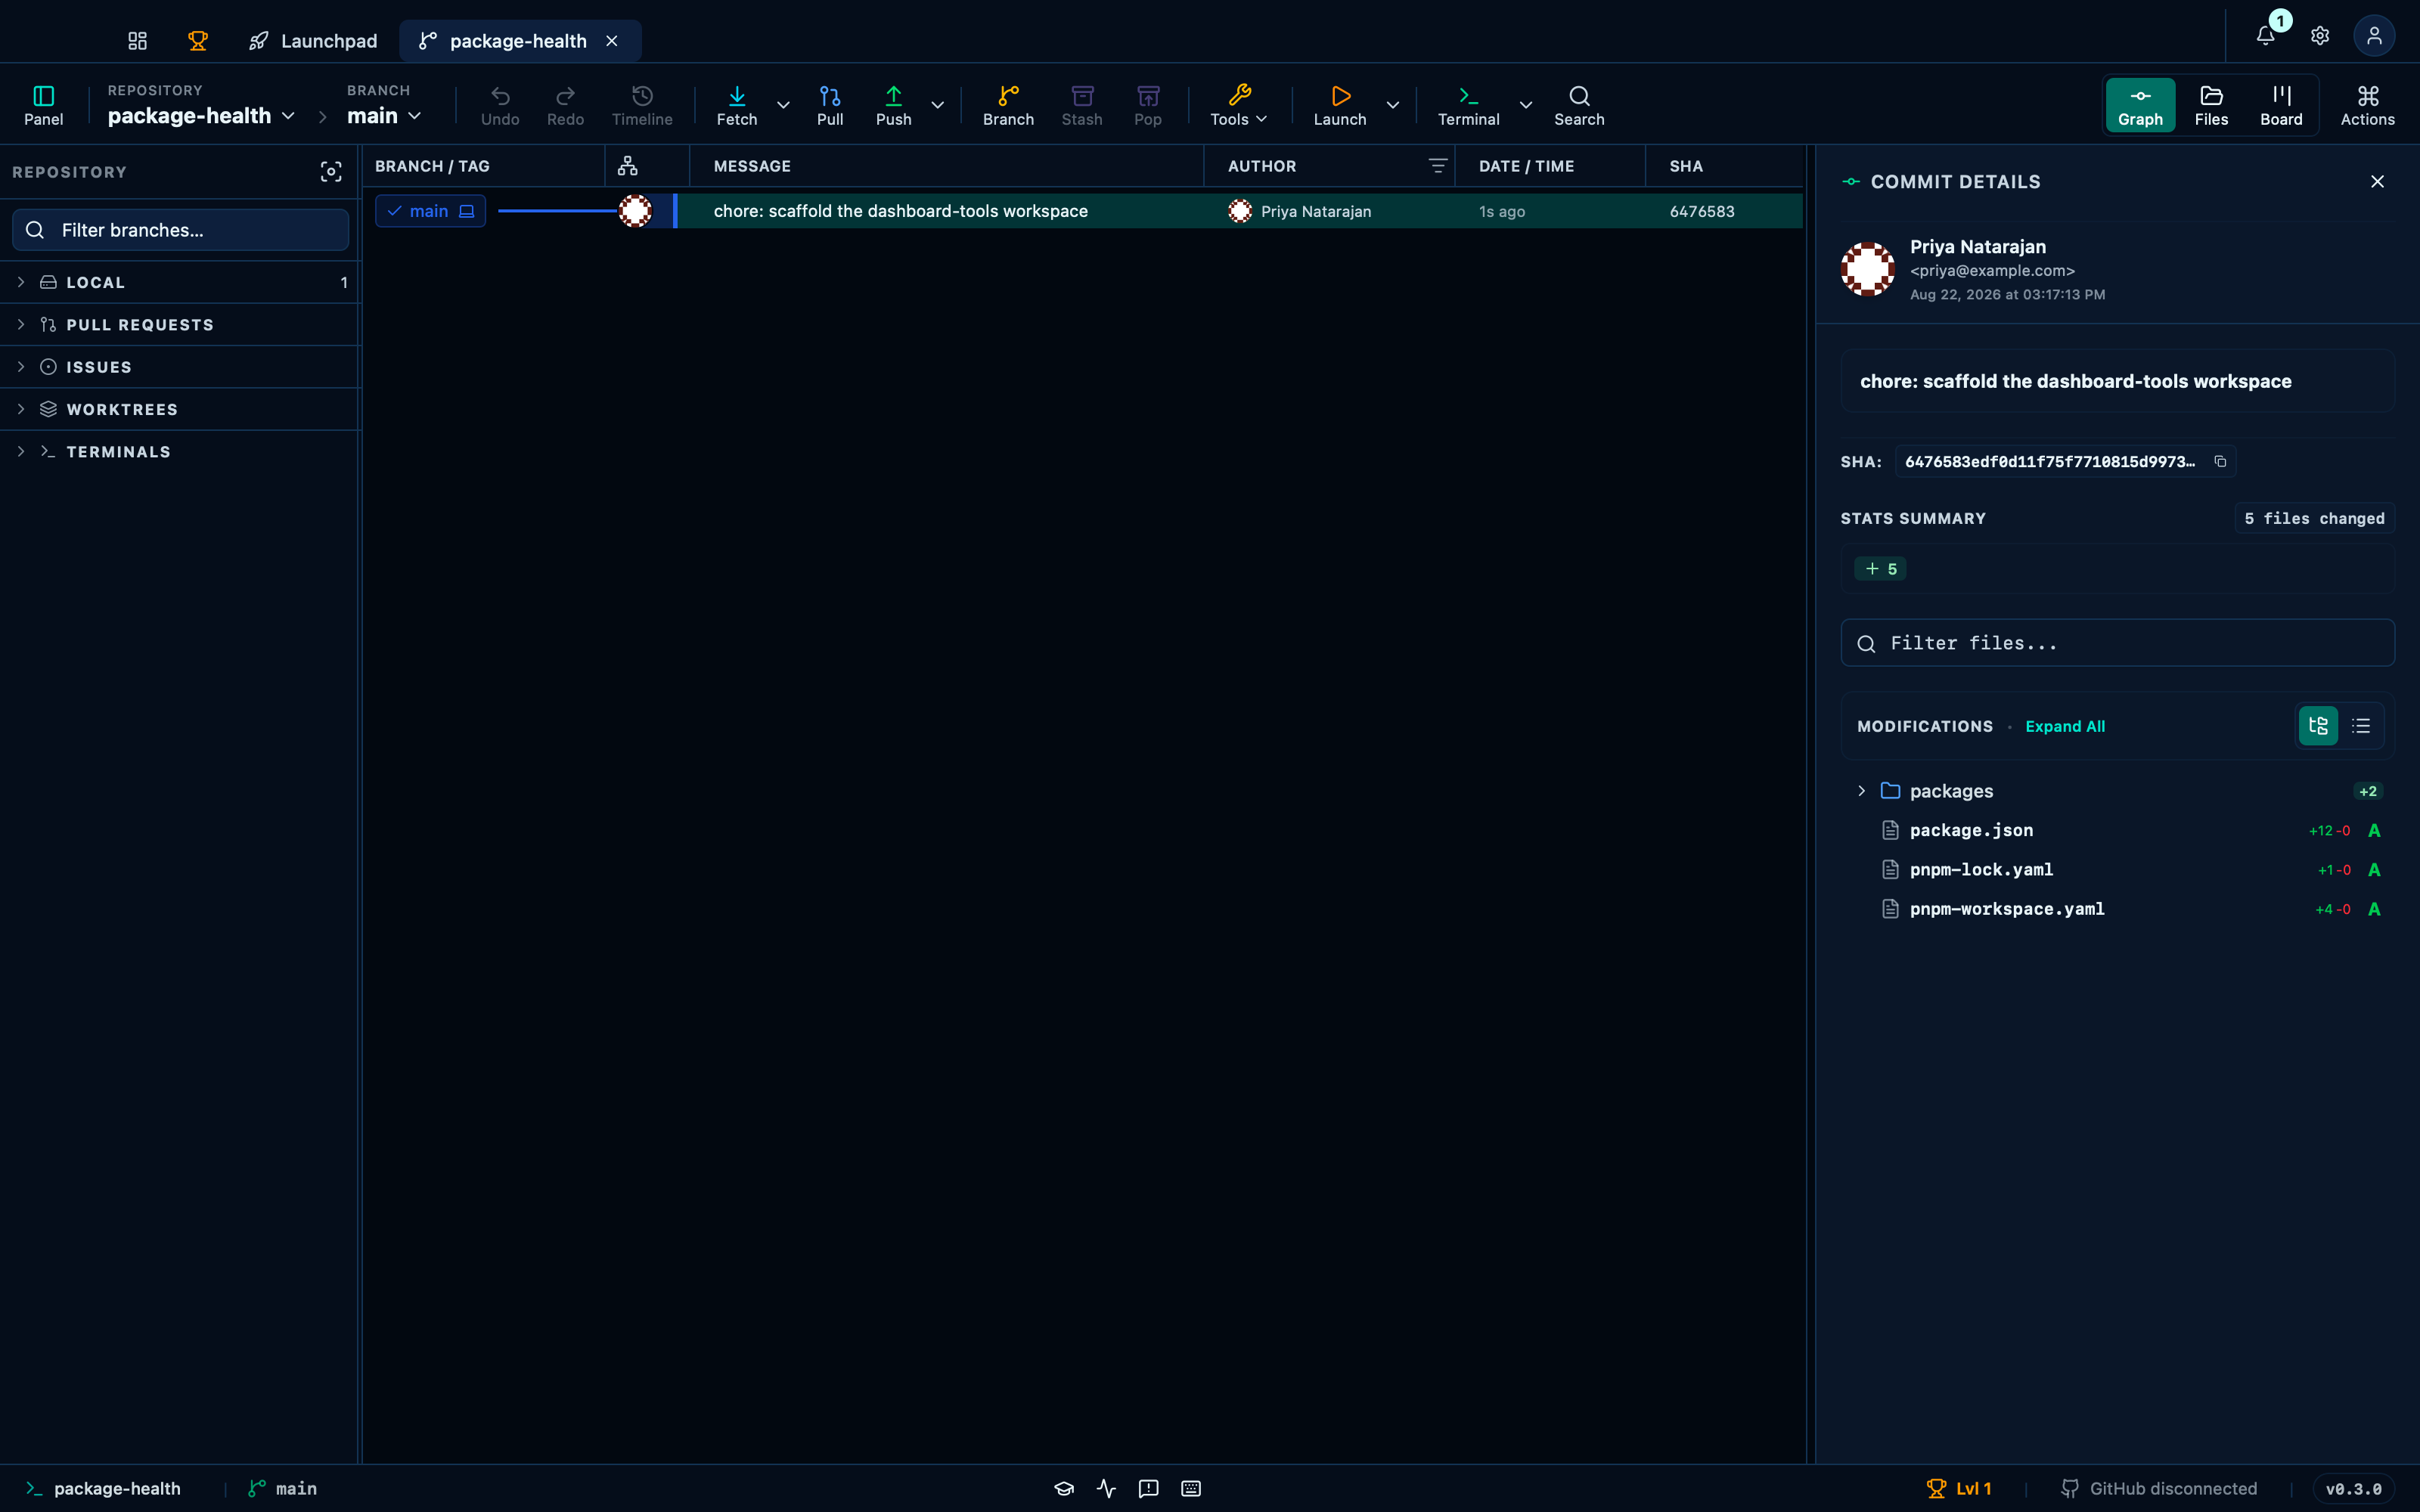Close the package-health tab
Screen dimensions: 2420x1512
(x=612, y=41)
